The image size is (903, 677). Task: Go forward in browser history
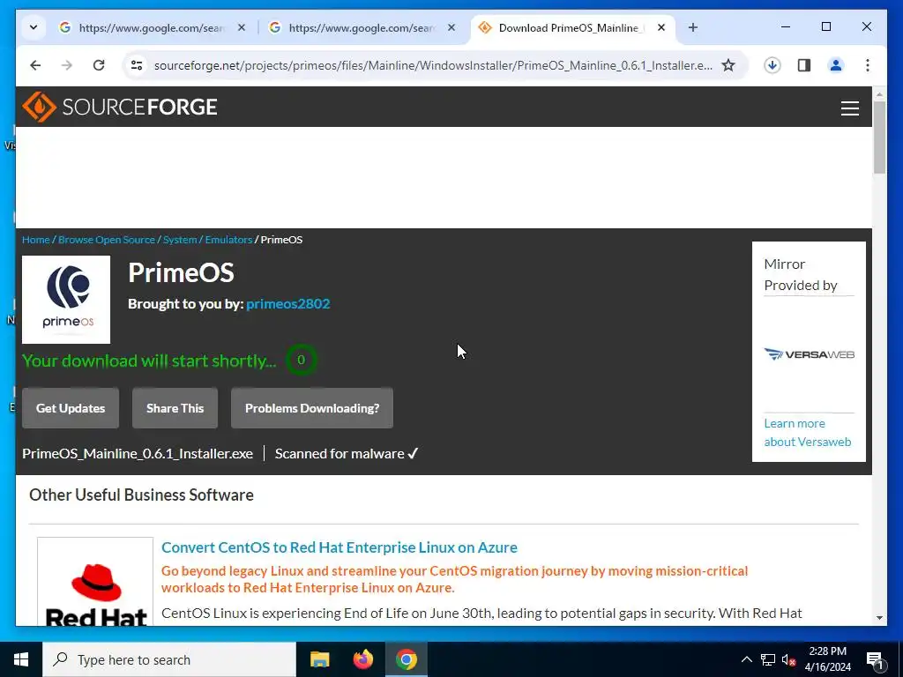(x=67, y=65)
